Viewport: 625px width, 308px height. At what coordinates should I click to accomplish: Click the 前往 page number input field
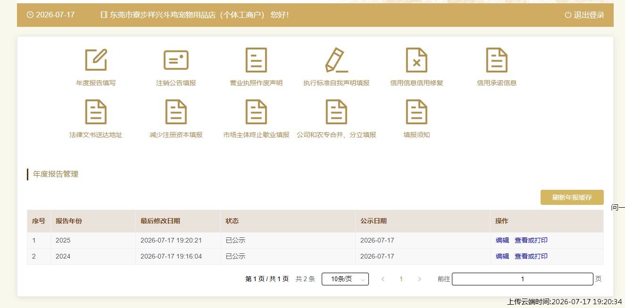click(x=523, y=279)
